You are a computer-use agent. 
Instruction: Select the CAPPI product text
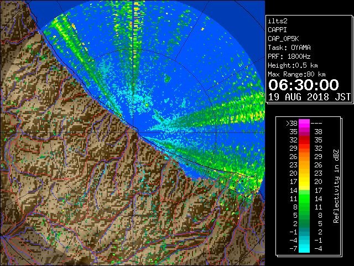point(277,30)
